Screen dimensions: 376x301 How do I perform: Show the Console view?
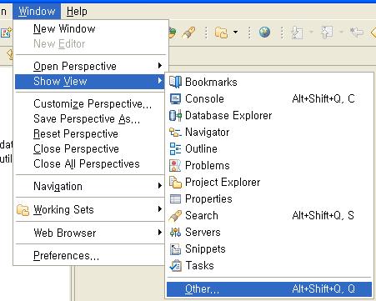point(269,98)
